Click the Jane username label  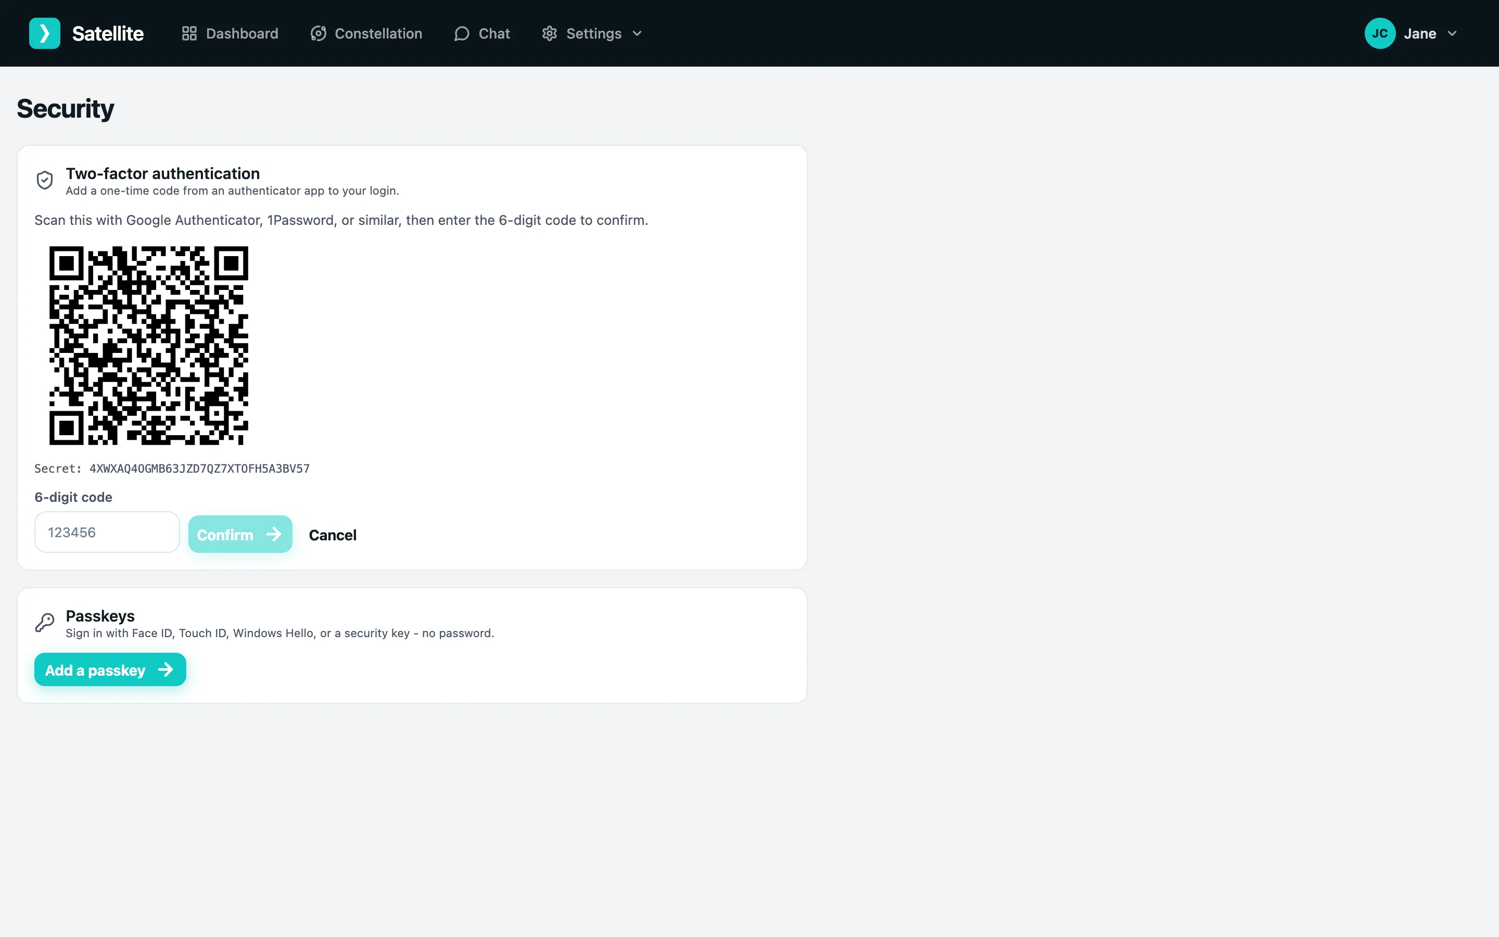tap(1420, 33)
